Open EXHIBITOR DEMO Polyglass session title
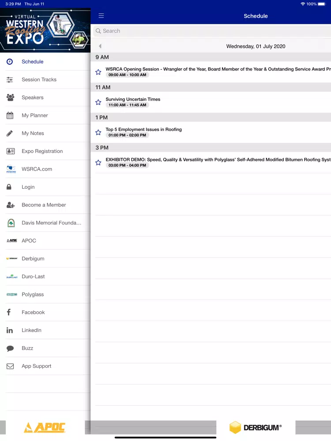Image resolution: width=331 pixels, height=441 pixels. pos(218,160)
